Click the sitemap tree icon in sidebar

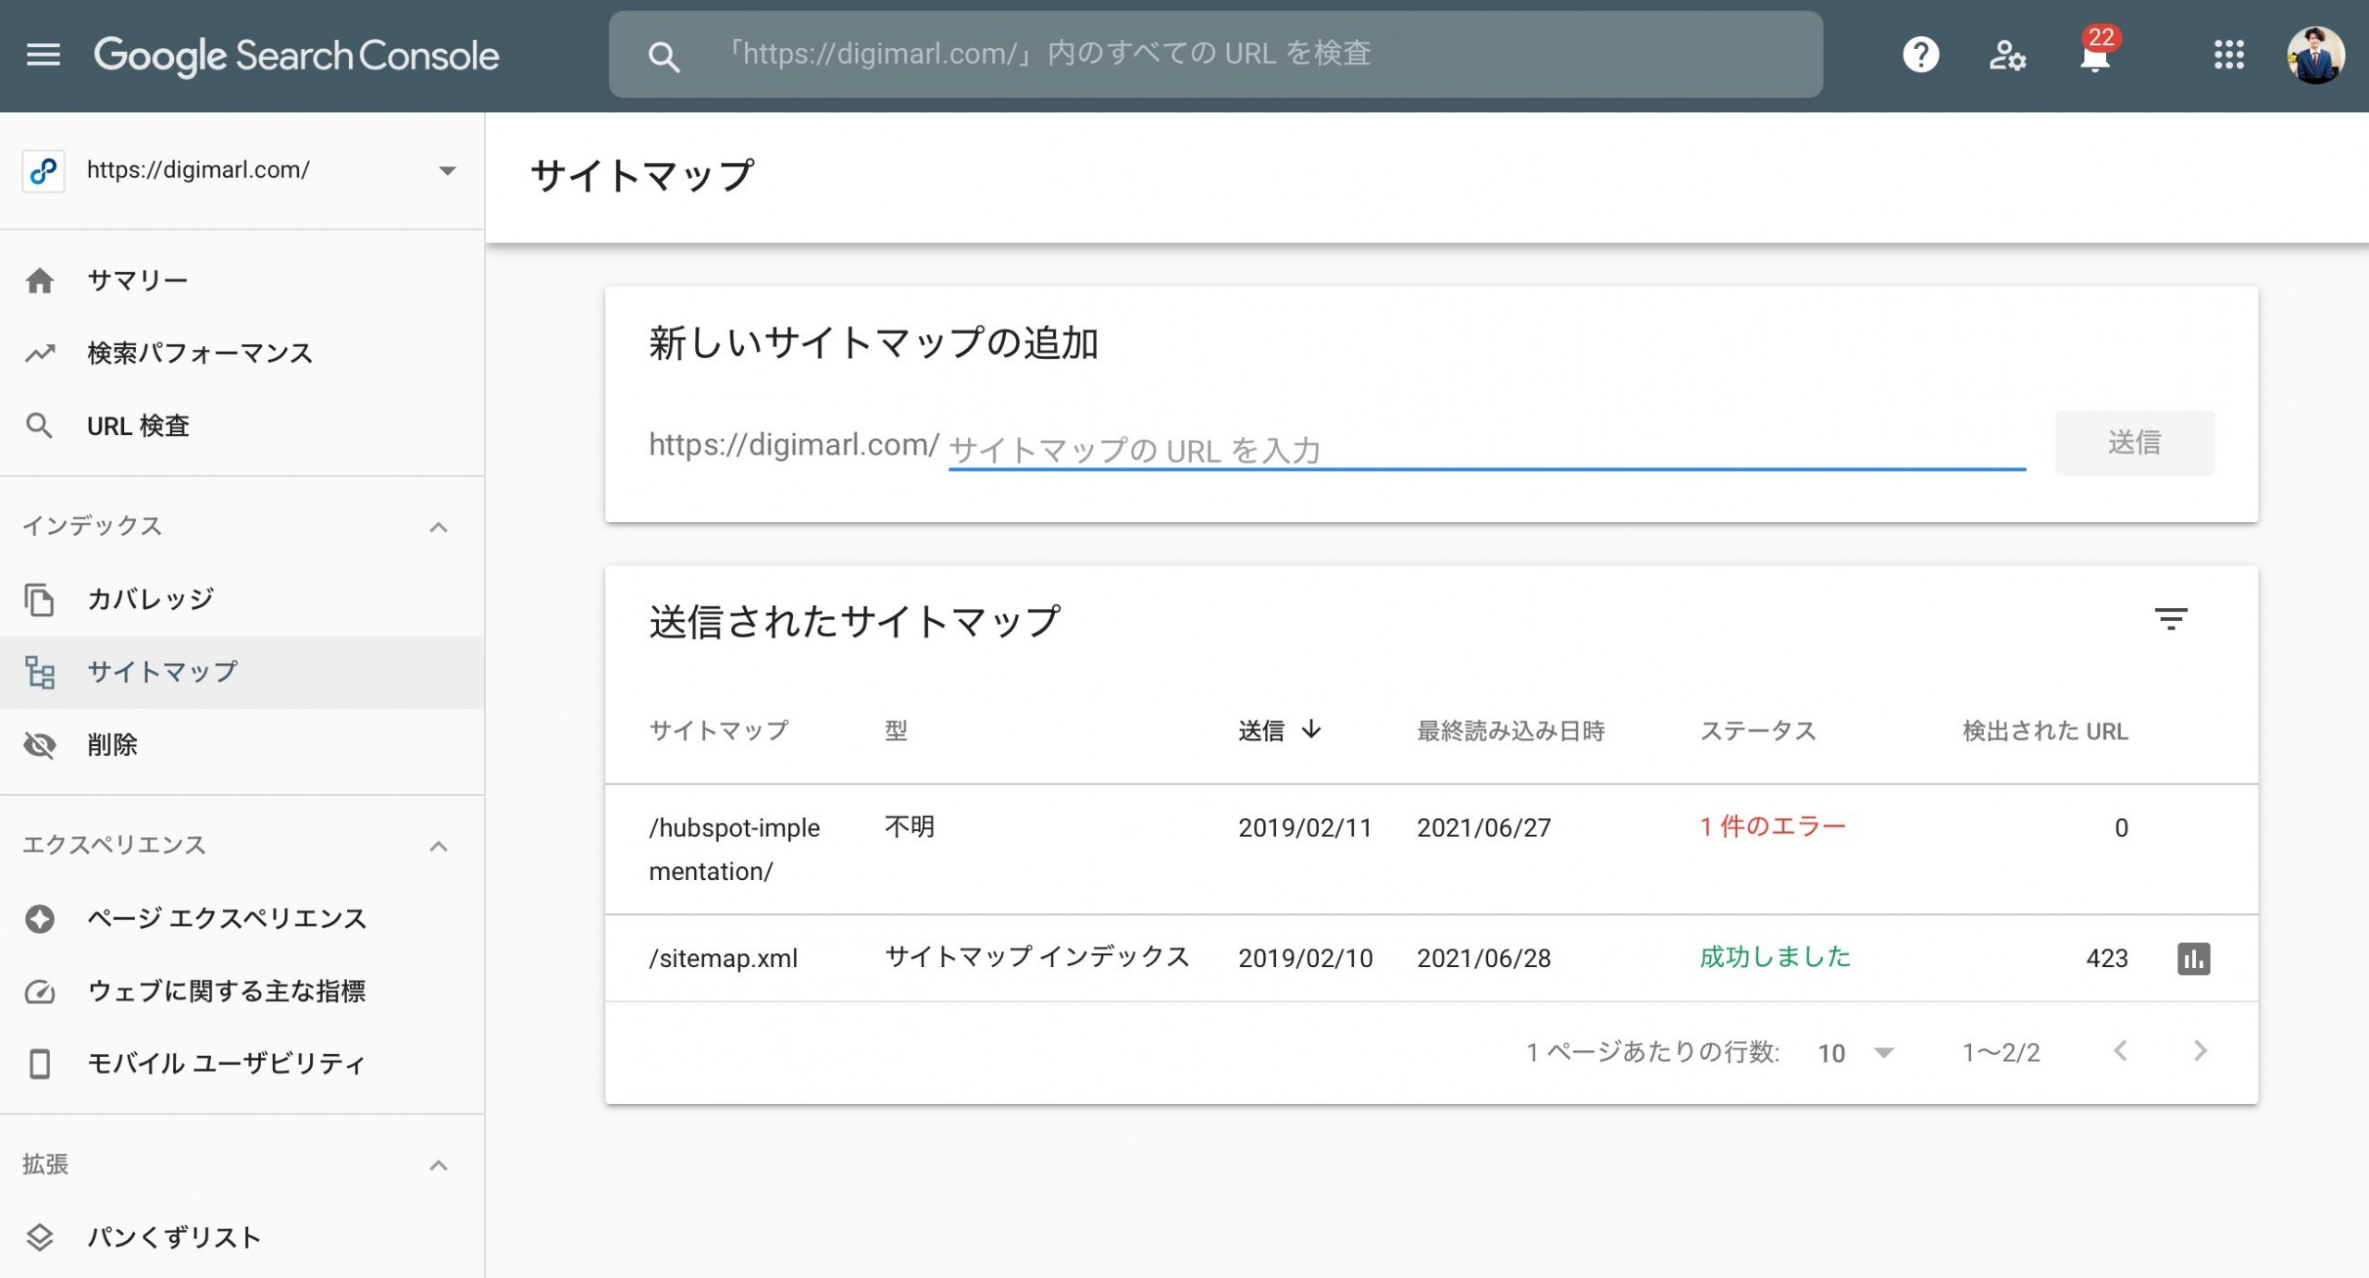pos(40,673)
